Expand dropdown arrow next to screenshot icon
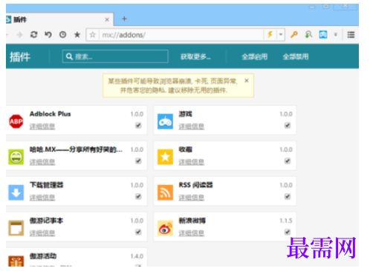This screenshot has height=271, width=370. 336,35
